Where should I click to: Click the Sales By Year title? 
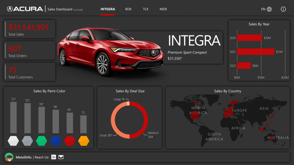click(259, 24)
